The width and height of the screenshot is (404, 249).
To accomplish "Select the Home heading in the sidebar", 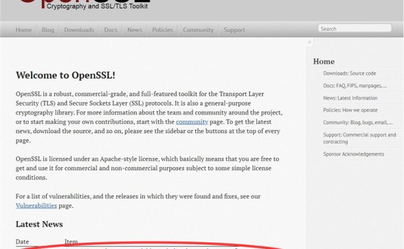I will coord(324,62).
